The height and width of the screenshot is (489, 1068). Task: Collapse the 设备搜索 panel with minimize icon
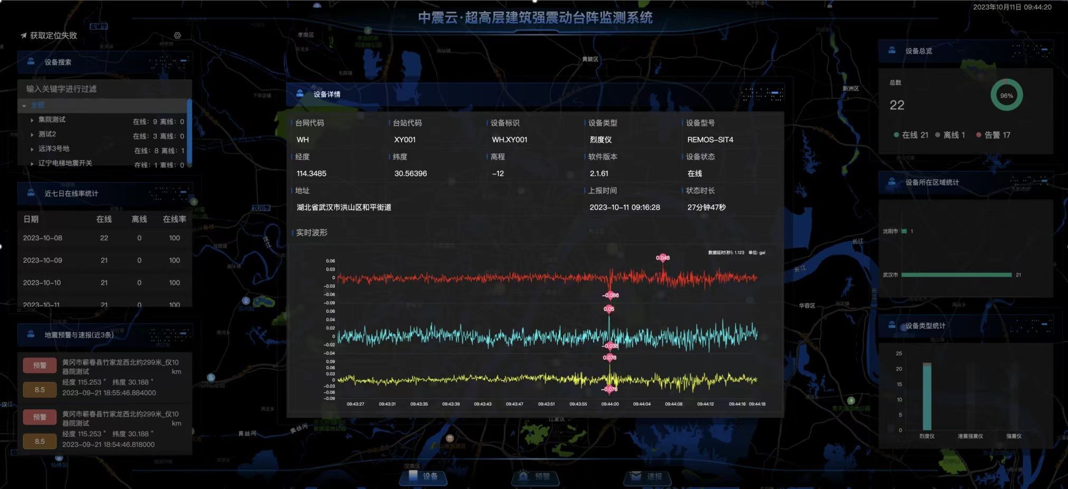click(183, 61)
